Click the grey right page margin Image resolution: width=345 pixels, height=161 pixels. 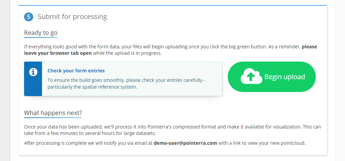(340, 80)
